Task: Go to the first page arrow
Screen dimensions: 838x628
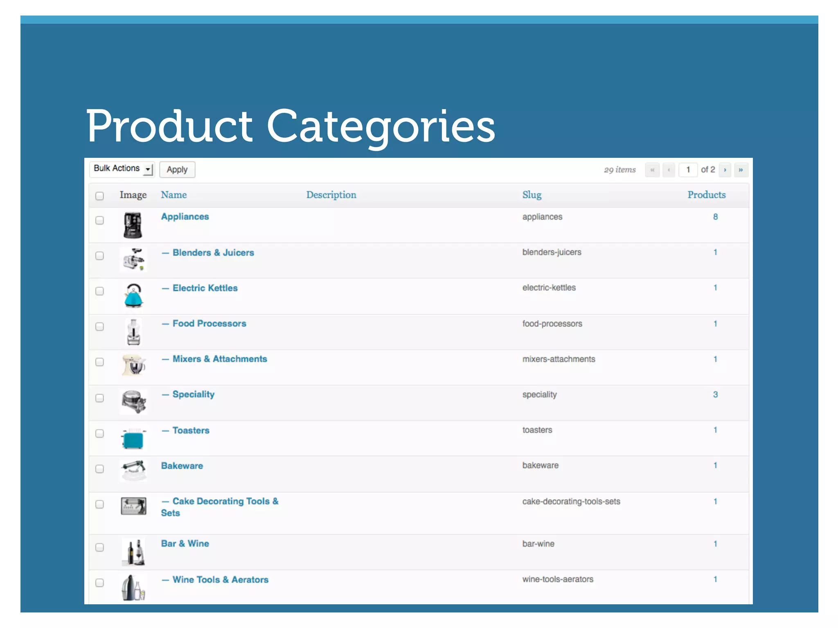Action: pyautogui.click(x=652, y=170)
